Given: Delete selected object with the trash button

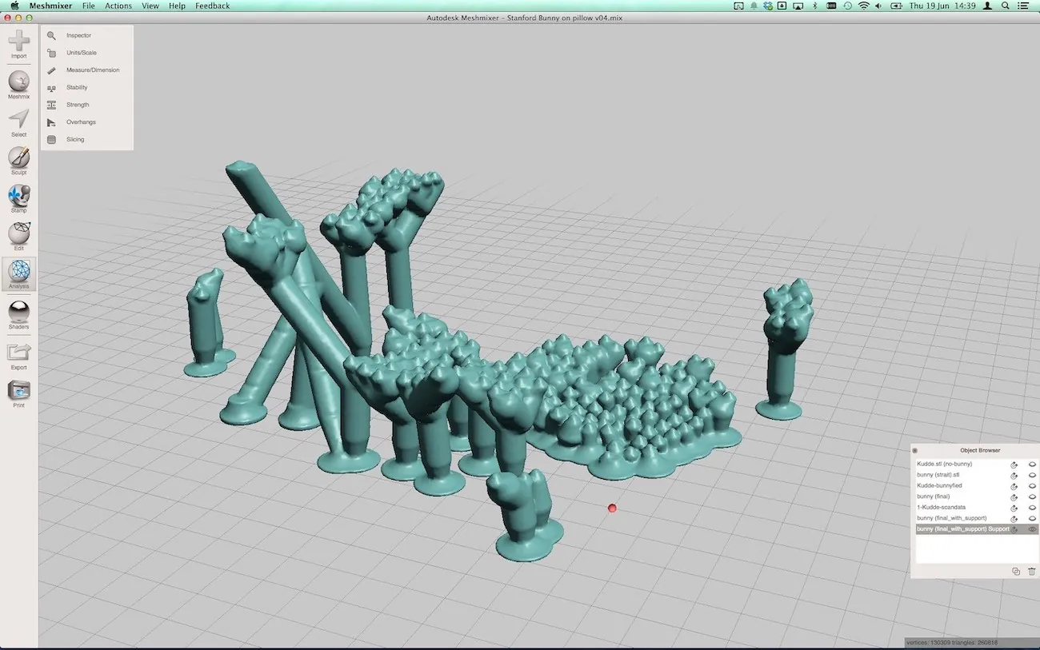Looking at the screenshot, I should coord(1031,571).
